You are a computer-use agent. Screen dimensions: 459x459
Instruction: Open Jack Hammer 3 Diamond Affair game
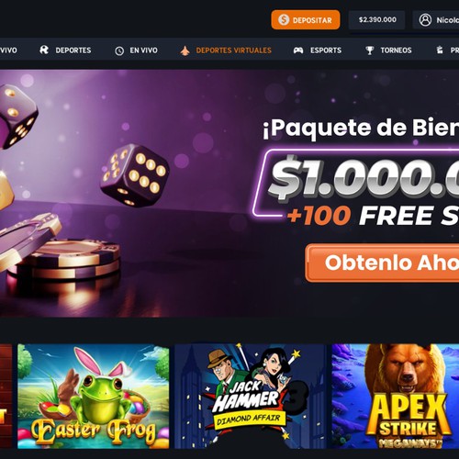251,397
